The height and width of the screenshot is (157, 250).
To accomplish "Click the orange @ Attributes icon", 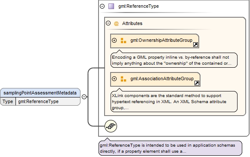I will (116, 23).
